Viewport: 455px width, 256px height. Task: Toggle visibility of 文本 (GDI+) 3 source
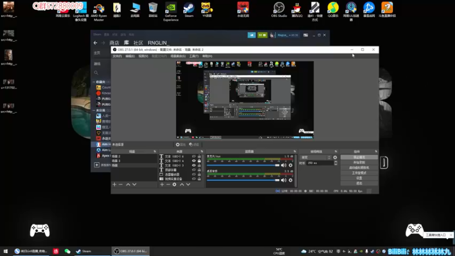click(x=194, y=166)
